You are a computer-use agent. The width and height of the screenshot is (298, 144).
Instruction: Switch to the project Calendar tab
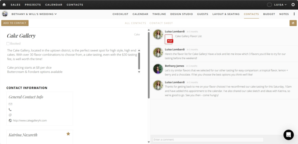tap(140, 14)
